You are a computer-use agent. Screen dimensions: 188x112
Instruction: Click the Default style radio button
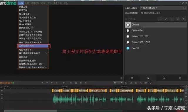[128, 25]
